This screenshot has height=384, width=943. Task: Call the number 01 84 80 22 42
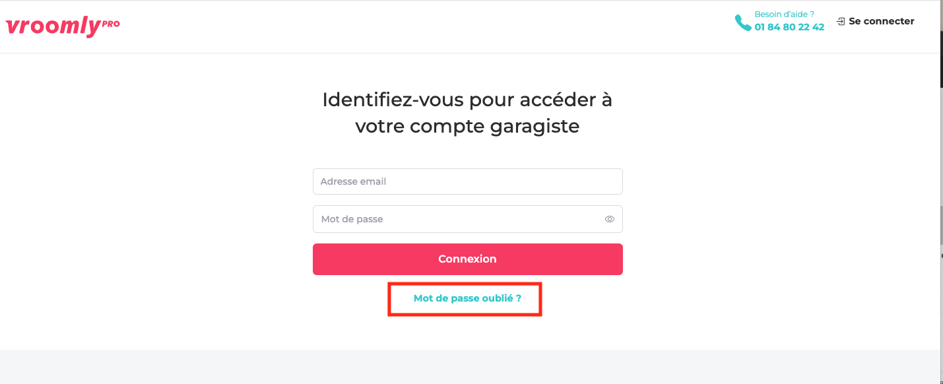789,27
